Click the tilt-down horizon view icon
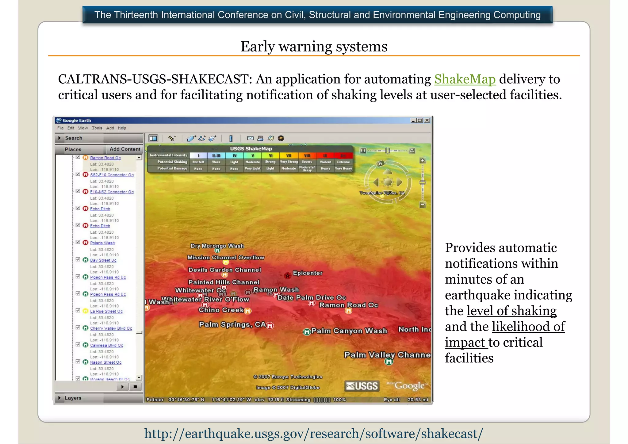This screenshot has width=628, height=444. (412, 151)
